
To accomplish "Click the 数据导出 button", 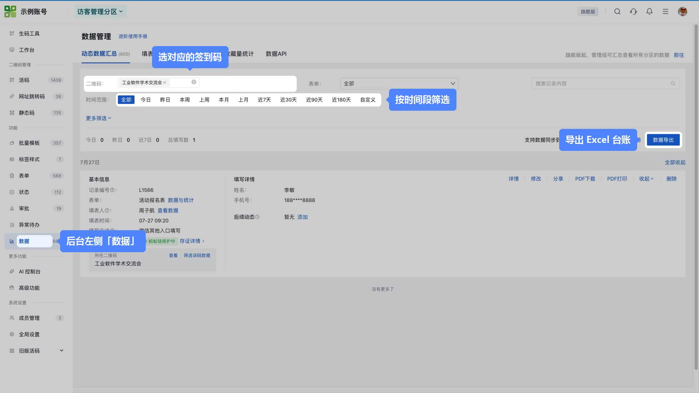I will pos(663,140).
